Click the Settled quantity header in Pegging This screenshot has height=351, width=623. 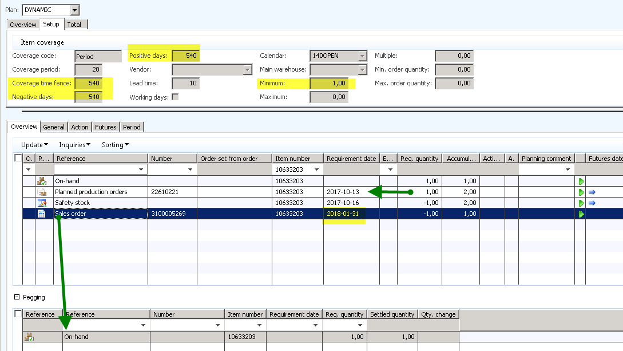click(x=392, y=314)
